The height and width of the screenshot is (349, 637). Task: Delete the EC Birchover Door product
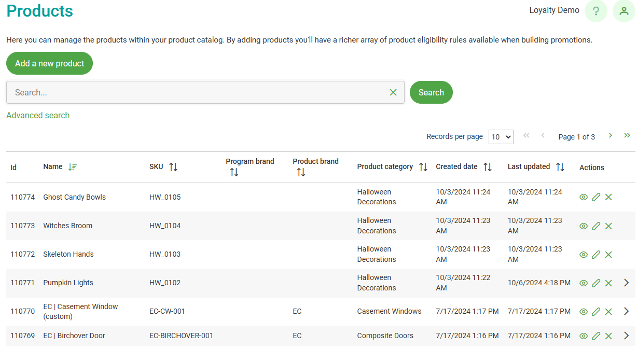point(608,336)
